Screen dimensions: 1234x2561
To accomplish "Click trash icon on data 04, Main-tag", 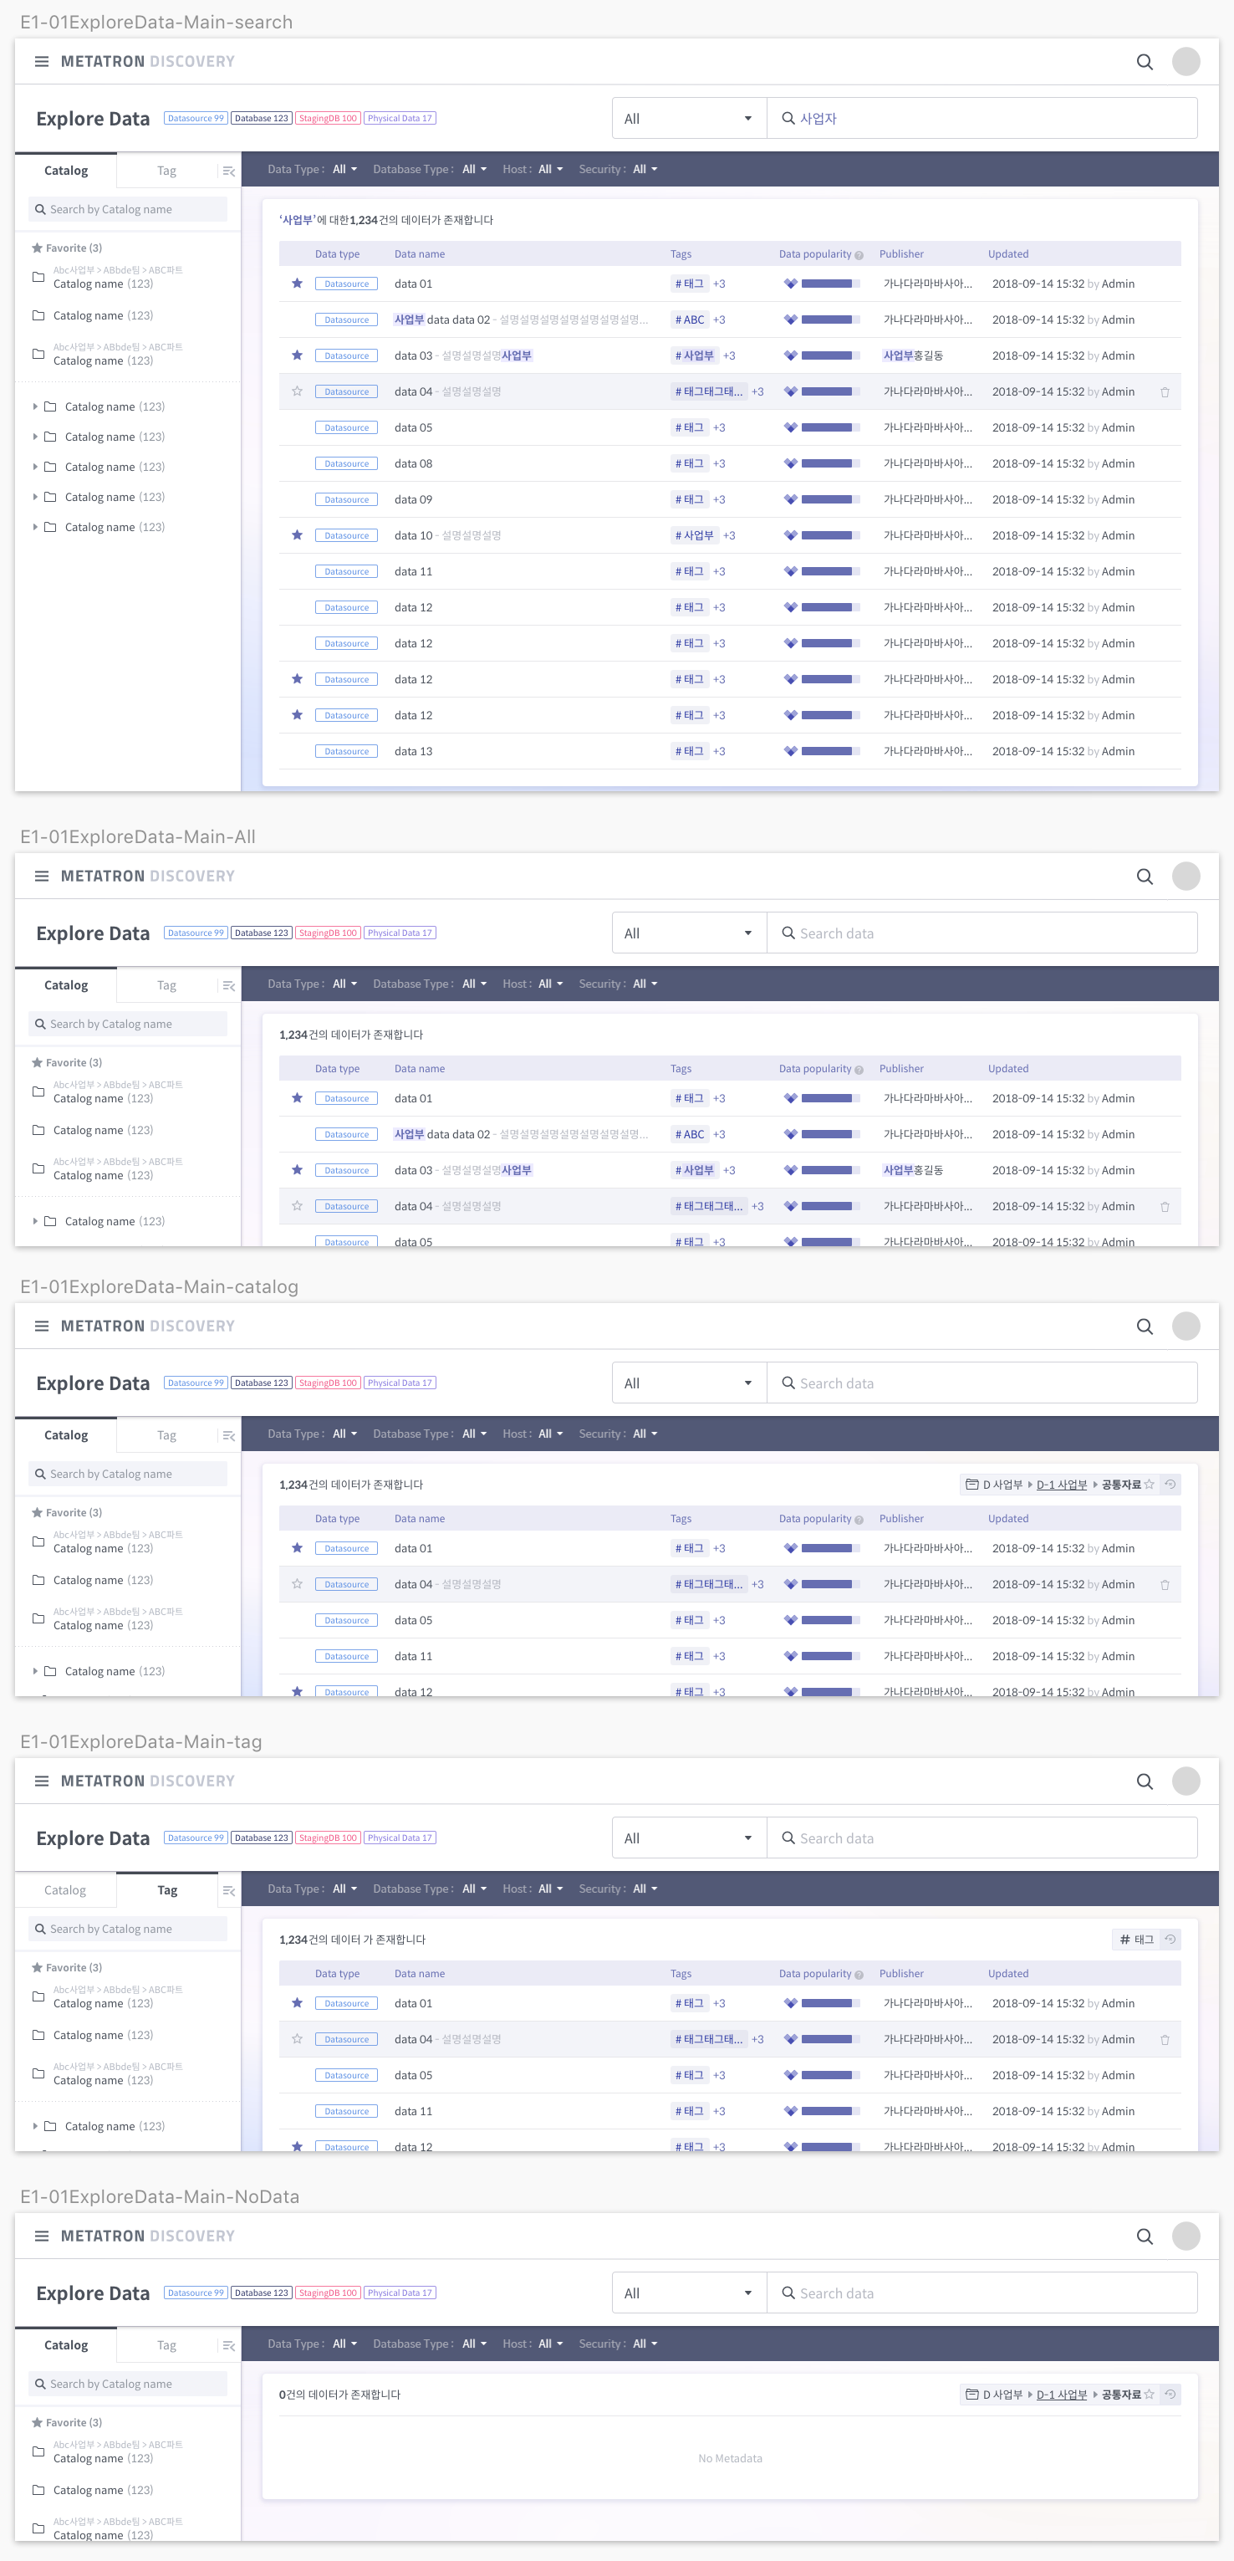I will [x=1165, y=2039].
